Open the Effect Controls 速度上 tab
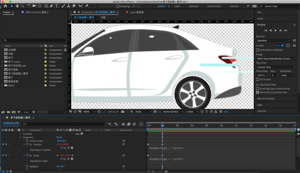The image size is (300, 173). pos(37,12)
